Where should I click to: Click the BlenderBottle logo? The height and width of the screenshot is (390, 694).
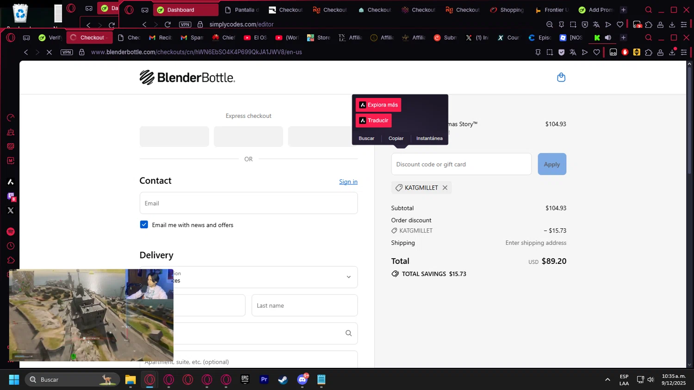click(187, 77)
